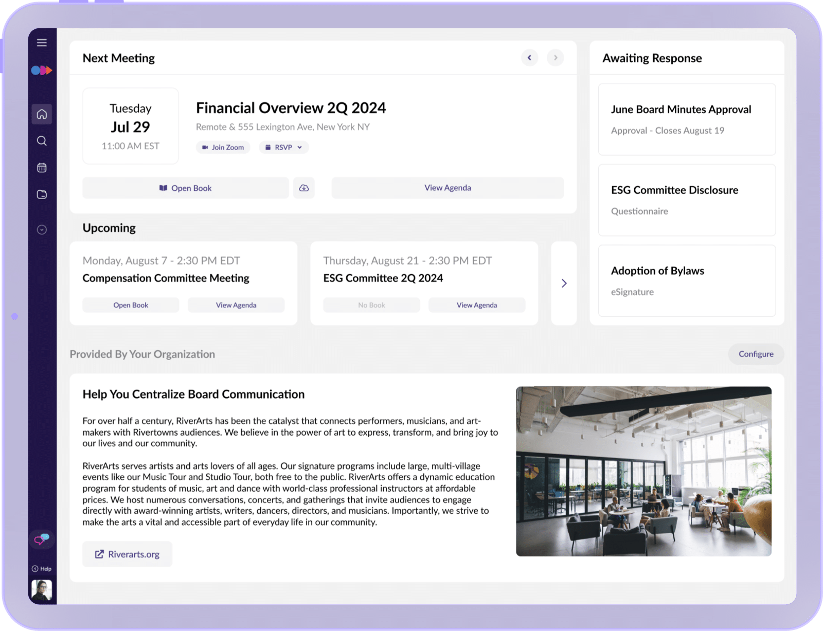This screenshot has width=823, height=631.
Task: Open the Search icon in sidebar
Action: pyautogui.click(x=42, y=141)
